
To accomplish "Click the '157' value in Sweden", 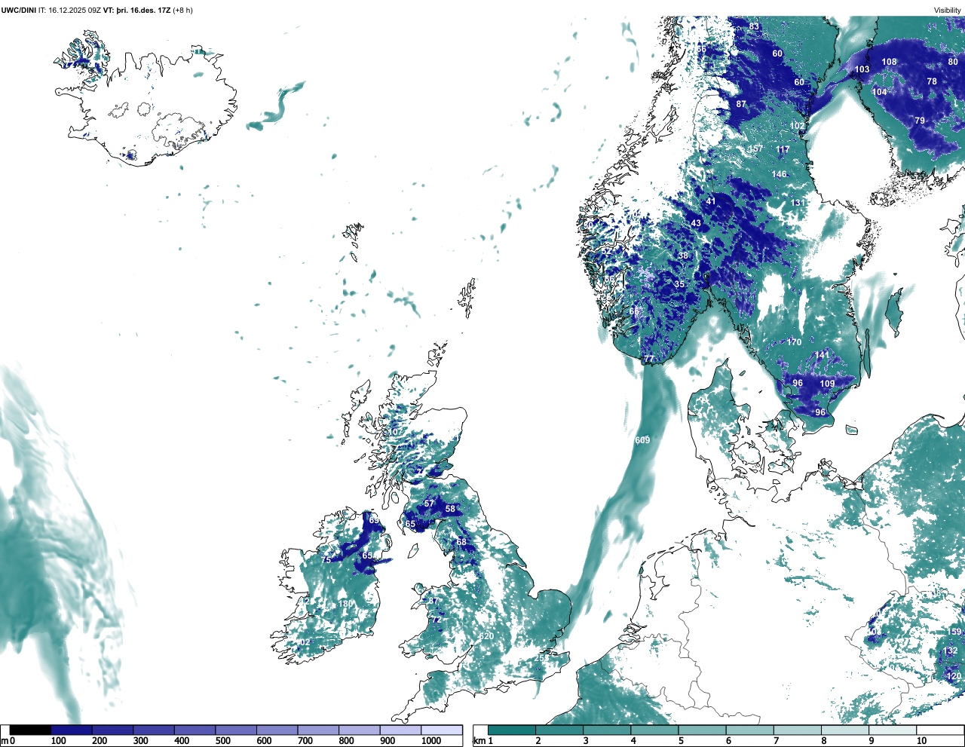I will (x=755, y=149).
